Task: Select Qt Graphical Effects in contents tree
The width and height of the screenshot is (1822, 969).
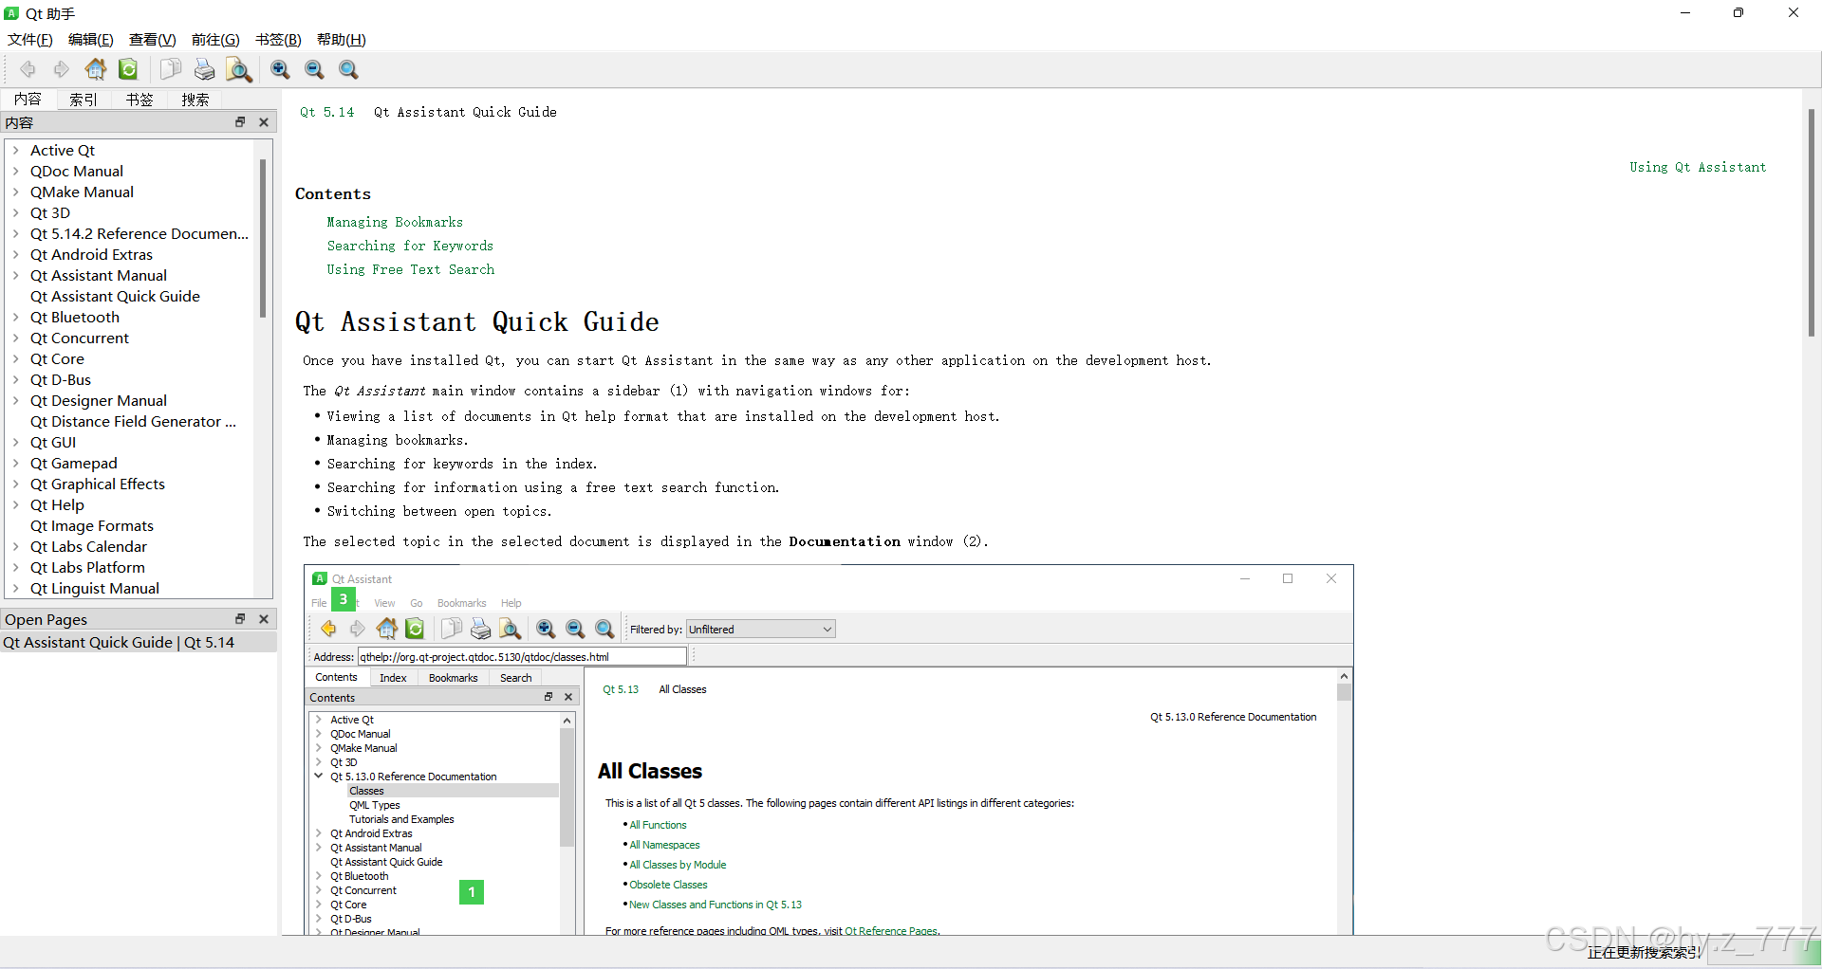Action: tap(98, 484)
